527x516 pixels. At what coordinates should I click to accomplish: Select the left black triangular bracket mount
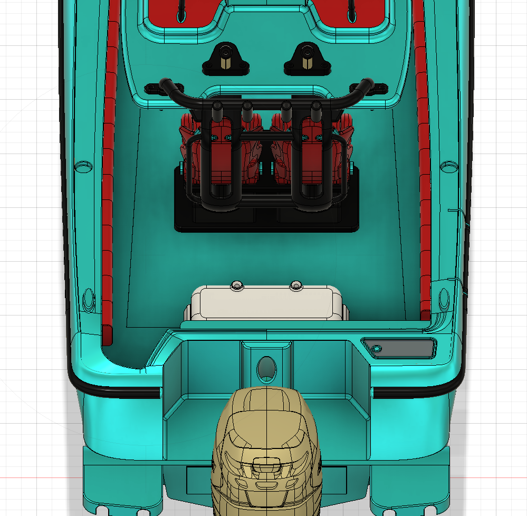pos(226,60)
